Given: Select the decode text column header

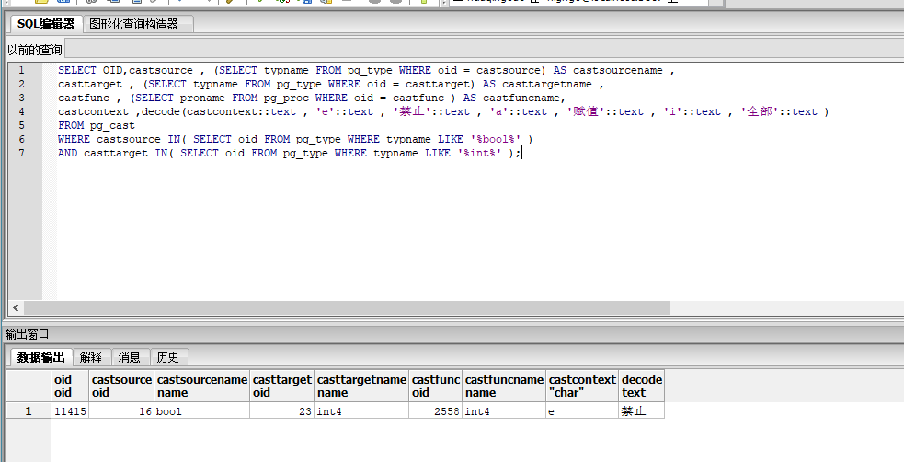Looking at the screenshot, I should click(642, 386).
